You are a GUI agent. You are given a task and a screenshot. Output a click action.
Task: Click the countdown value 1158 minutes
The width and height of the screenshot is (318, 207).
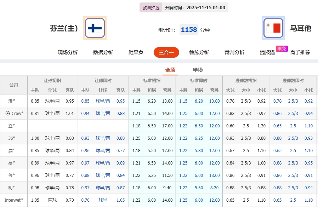coord(189,29)
